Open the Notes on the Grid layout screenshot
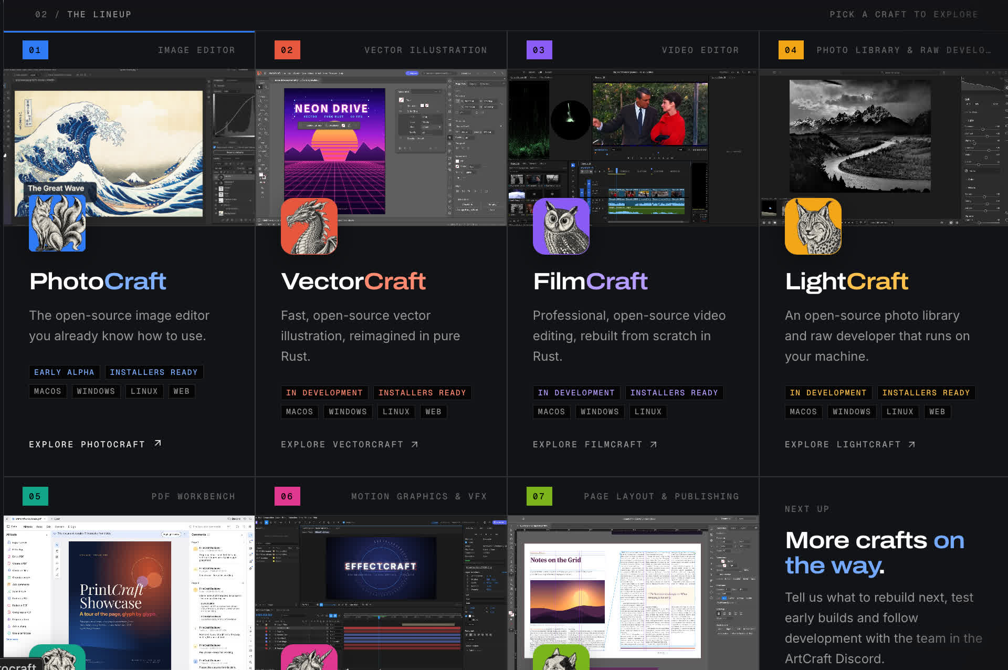Screen dimensions: 1008x670 [x=633, y=592]
